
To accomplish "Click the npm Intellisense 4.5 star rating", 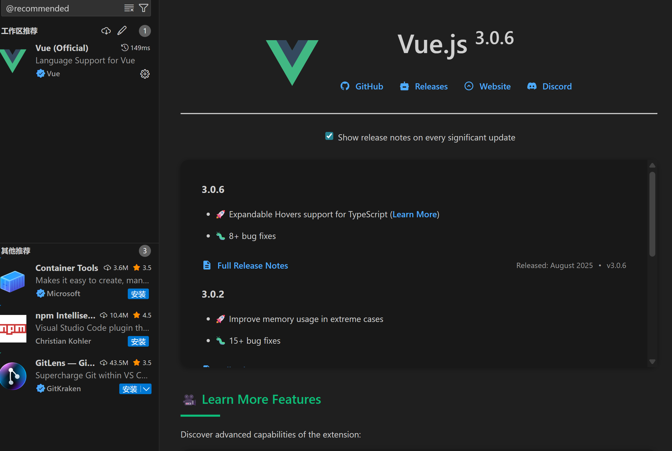I will tap(142, 315).
